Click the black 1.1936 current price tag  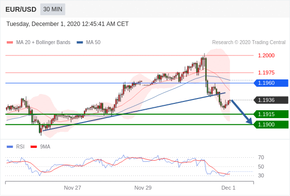(x=271, y=100)
